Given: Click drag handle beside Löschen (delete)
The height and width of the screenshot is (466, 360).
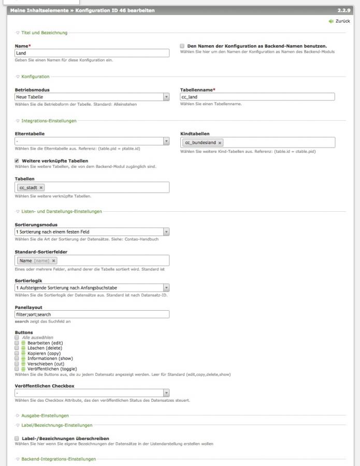Looking at the screenshot, I should [23, 348].
